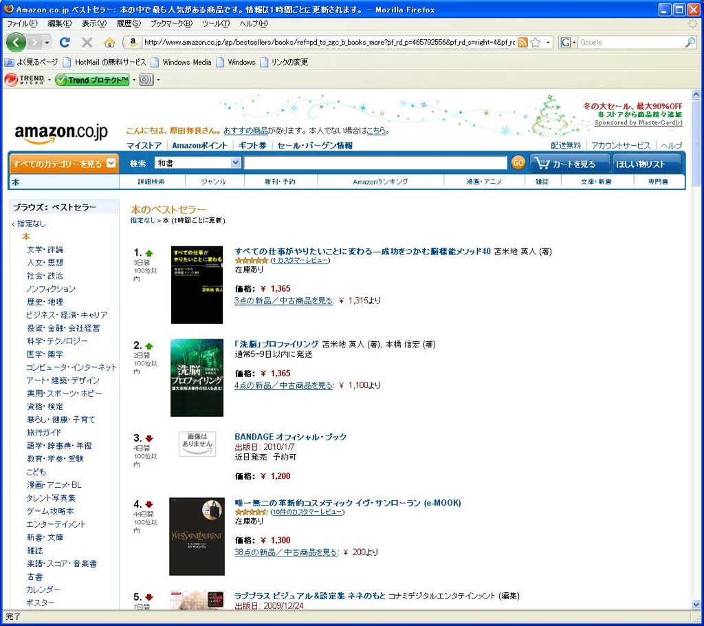Open the よく見るページ bookmark folder
The image size is (704, 626).
[x=32, y=62]
